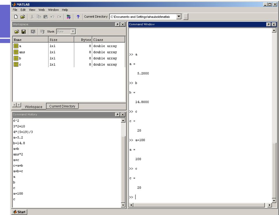Screen dimensions: 279x215
Task: Select the 4*(5+19)/3 entry in Command History
Action: click(x=23, y=132)
